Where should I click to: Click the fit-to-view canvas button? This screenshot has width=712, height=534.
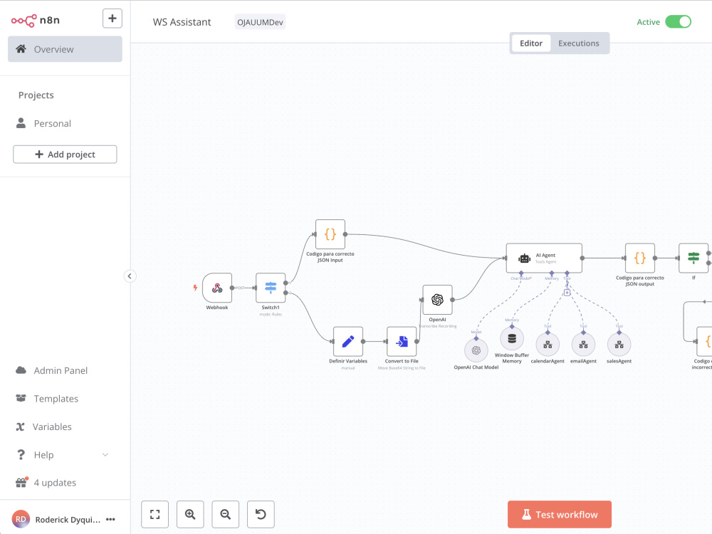[x=155, y=515]
